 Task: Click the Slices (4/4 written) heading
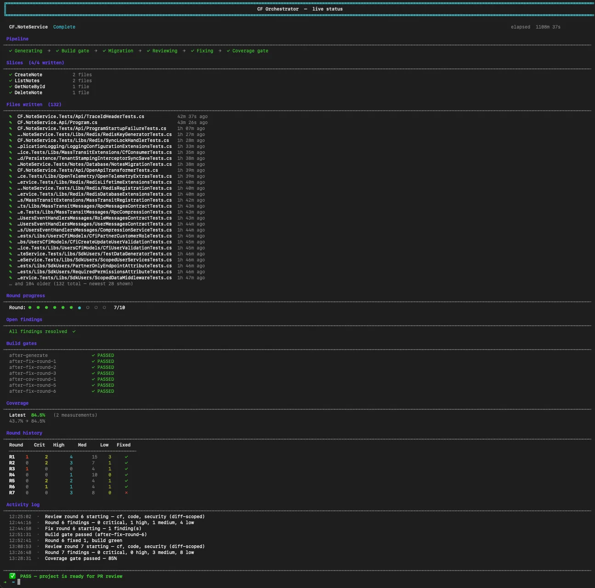[35, 63]
